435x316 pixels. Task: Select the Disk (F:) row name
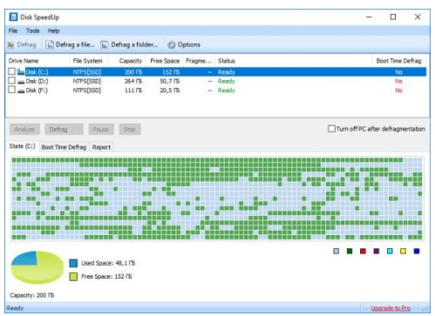coord(37,91)
